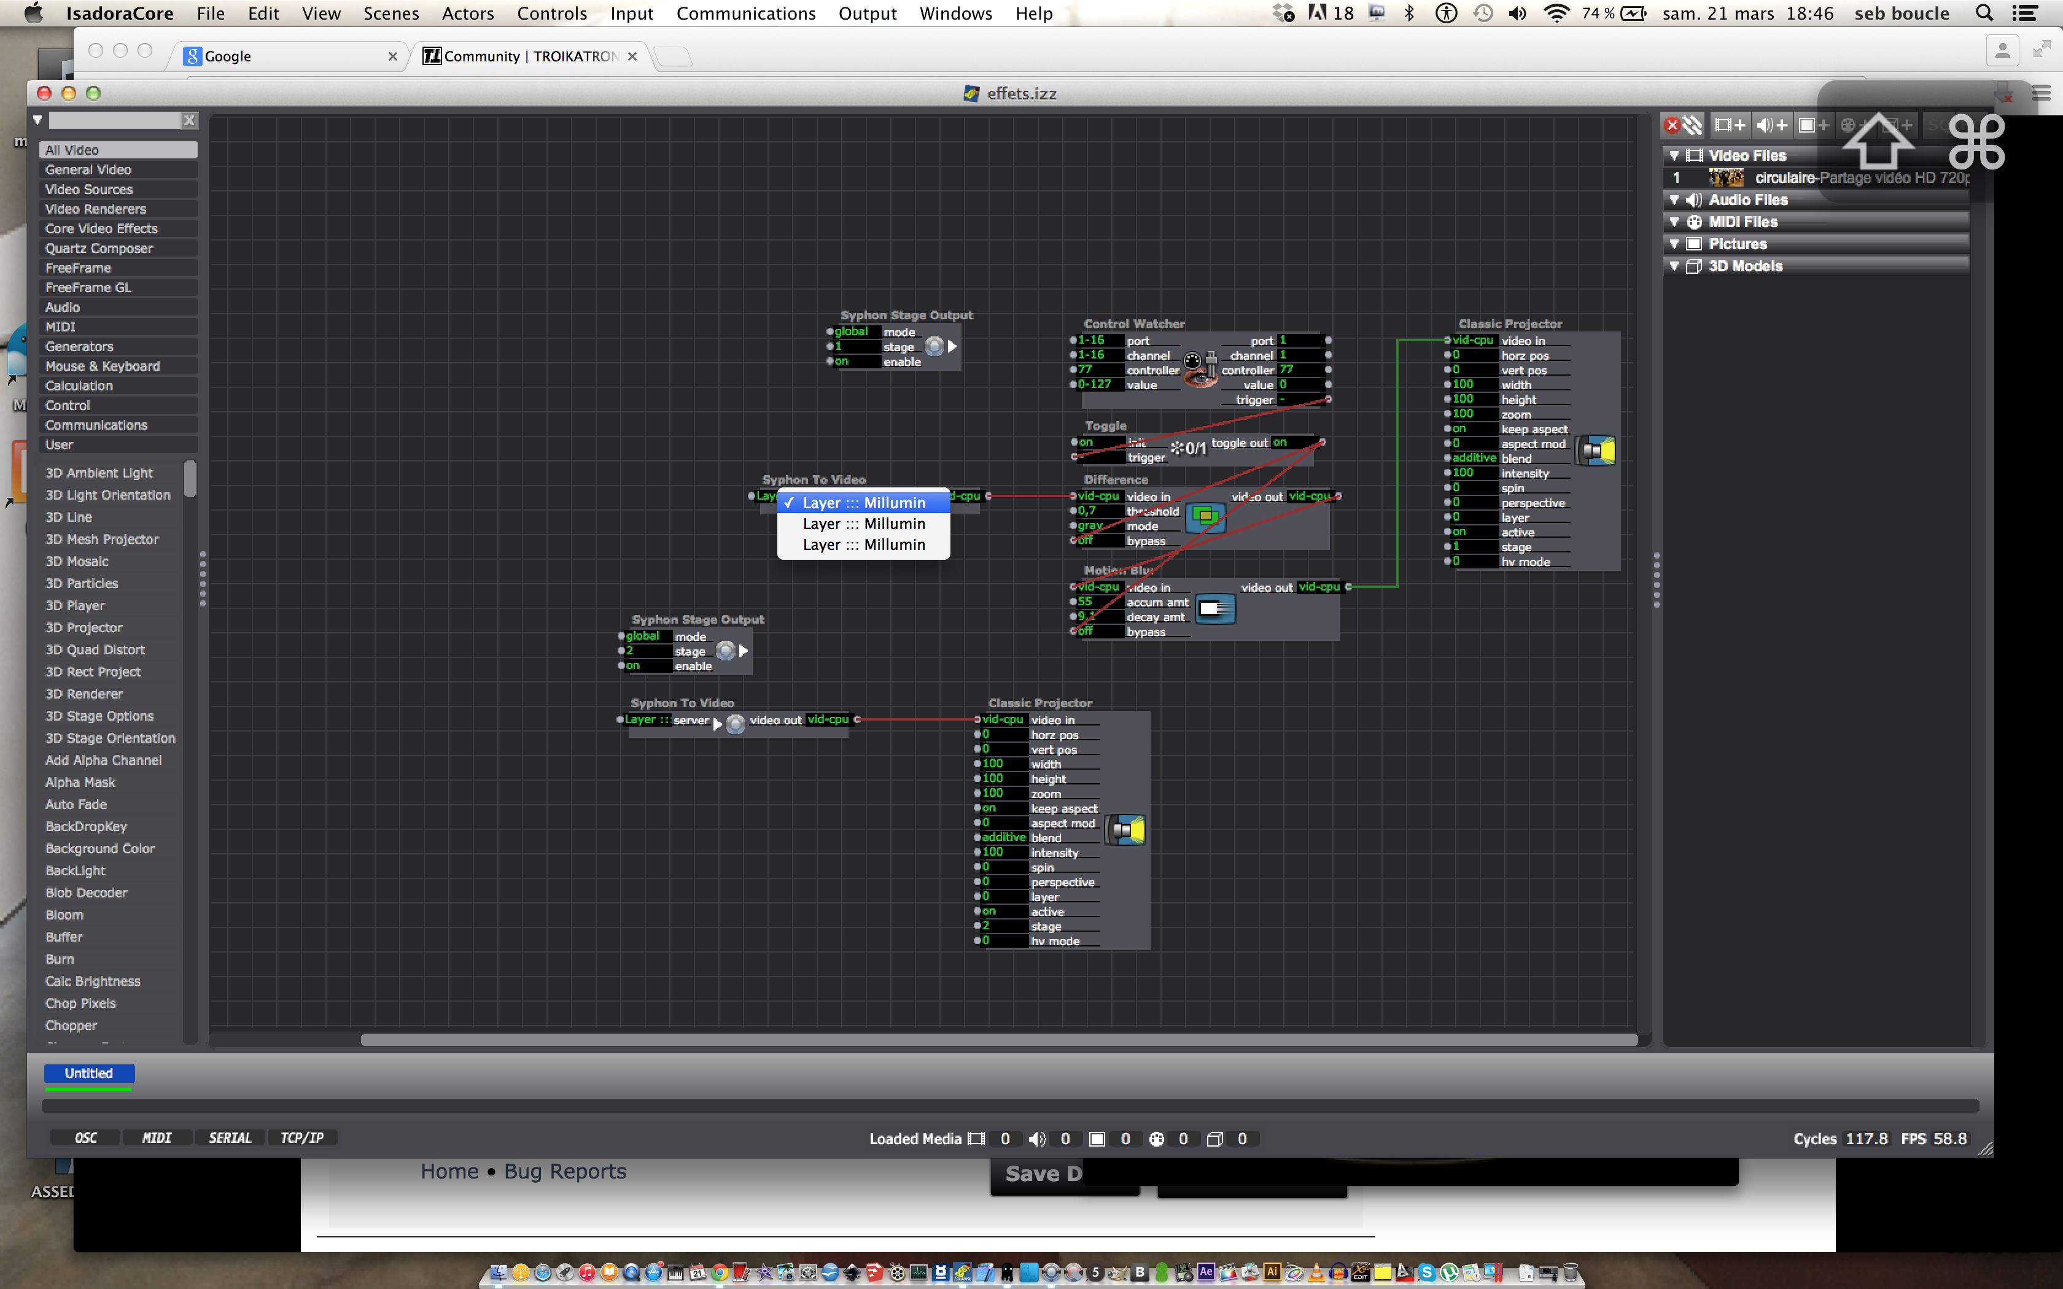Toggle bypass value on Motion Blur actor
The image size is (2063, 1289).
(1100, 631)
